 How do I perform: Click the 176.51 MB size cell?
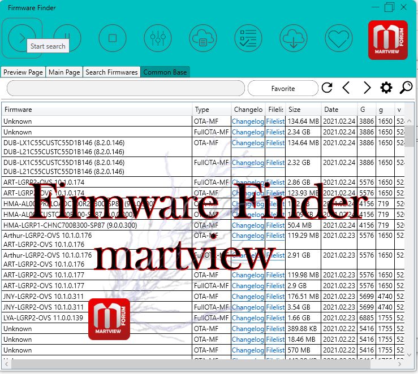pyautogui.click(x=303, y=296)
